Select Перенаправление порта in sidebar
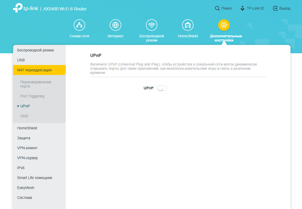 [x=35, y=83]
